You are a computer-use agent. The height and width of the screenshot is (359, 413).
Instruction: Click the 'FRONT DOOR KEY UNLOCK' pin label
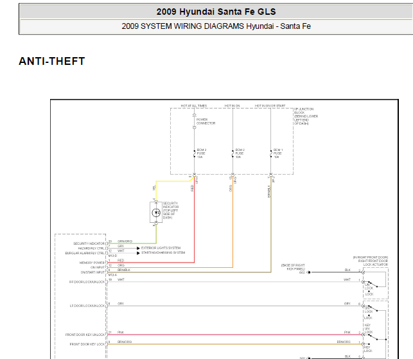85,335
